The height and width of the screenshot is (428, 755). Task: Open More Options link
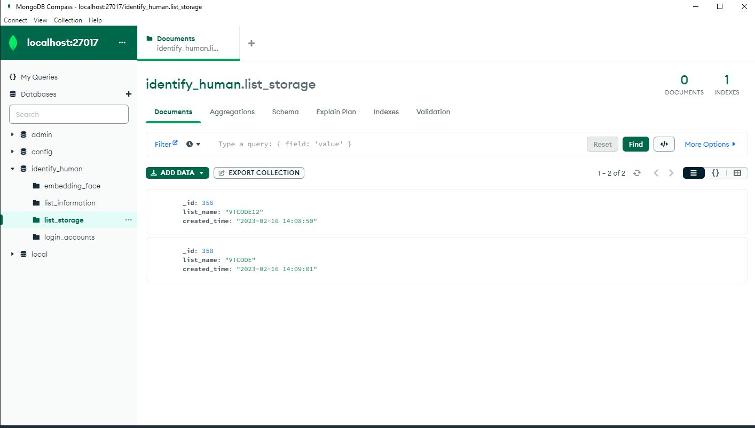710,144
